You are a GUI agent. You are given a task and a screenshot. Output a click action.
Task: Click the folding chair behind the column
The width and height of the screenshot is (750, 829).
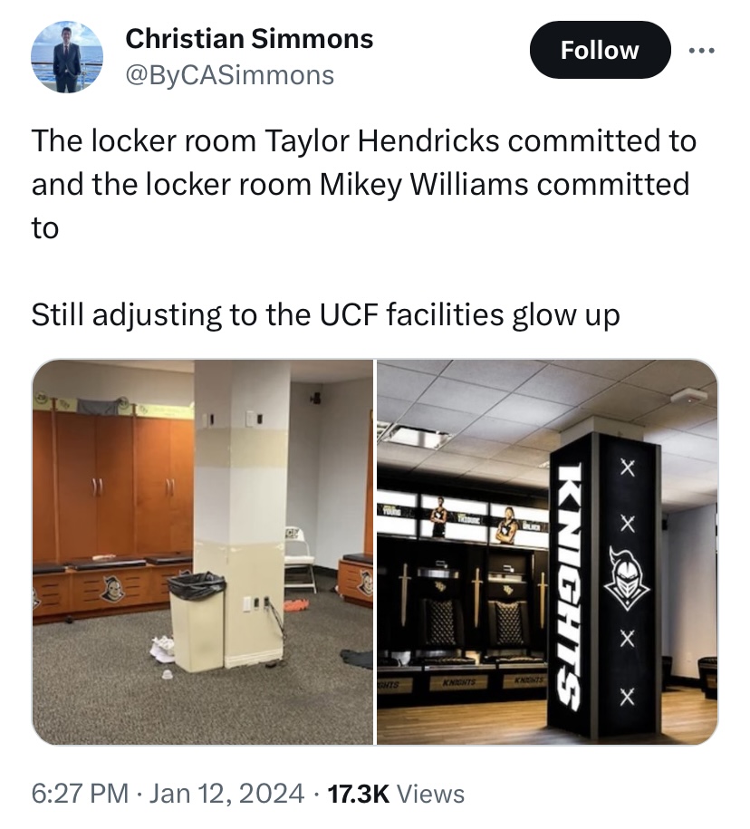coord(299,558)
